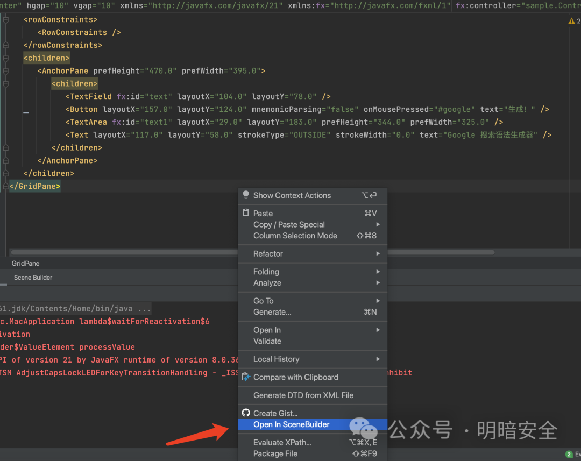Expand the Refactor submenu
This screenshot has width=581, height=461.
313,254
